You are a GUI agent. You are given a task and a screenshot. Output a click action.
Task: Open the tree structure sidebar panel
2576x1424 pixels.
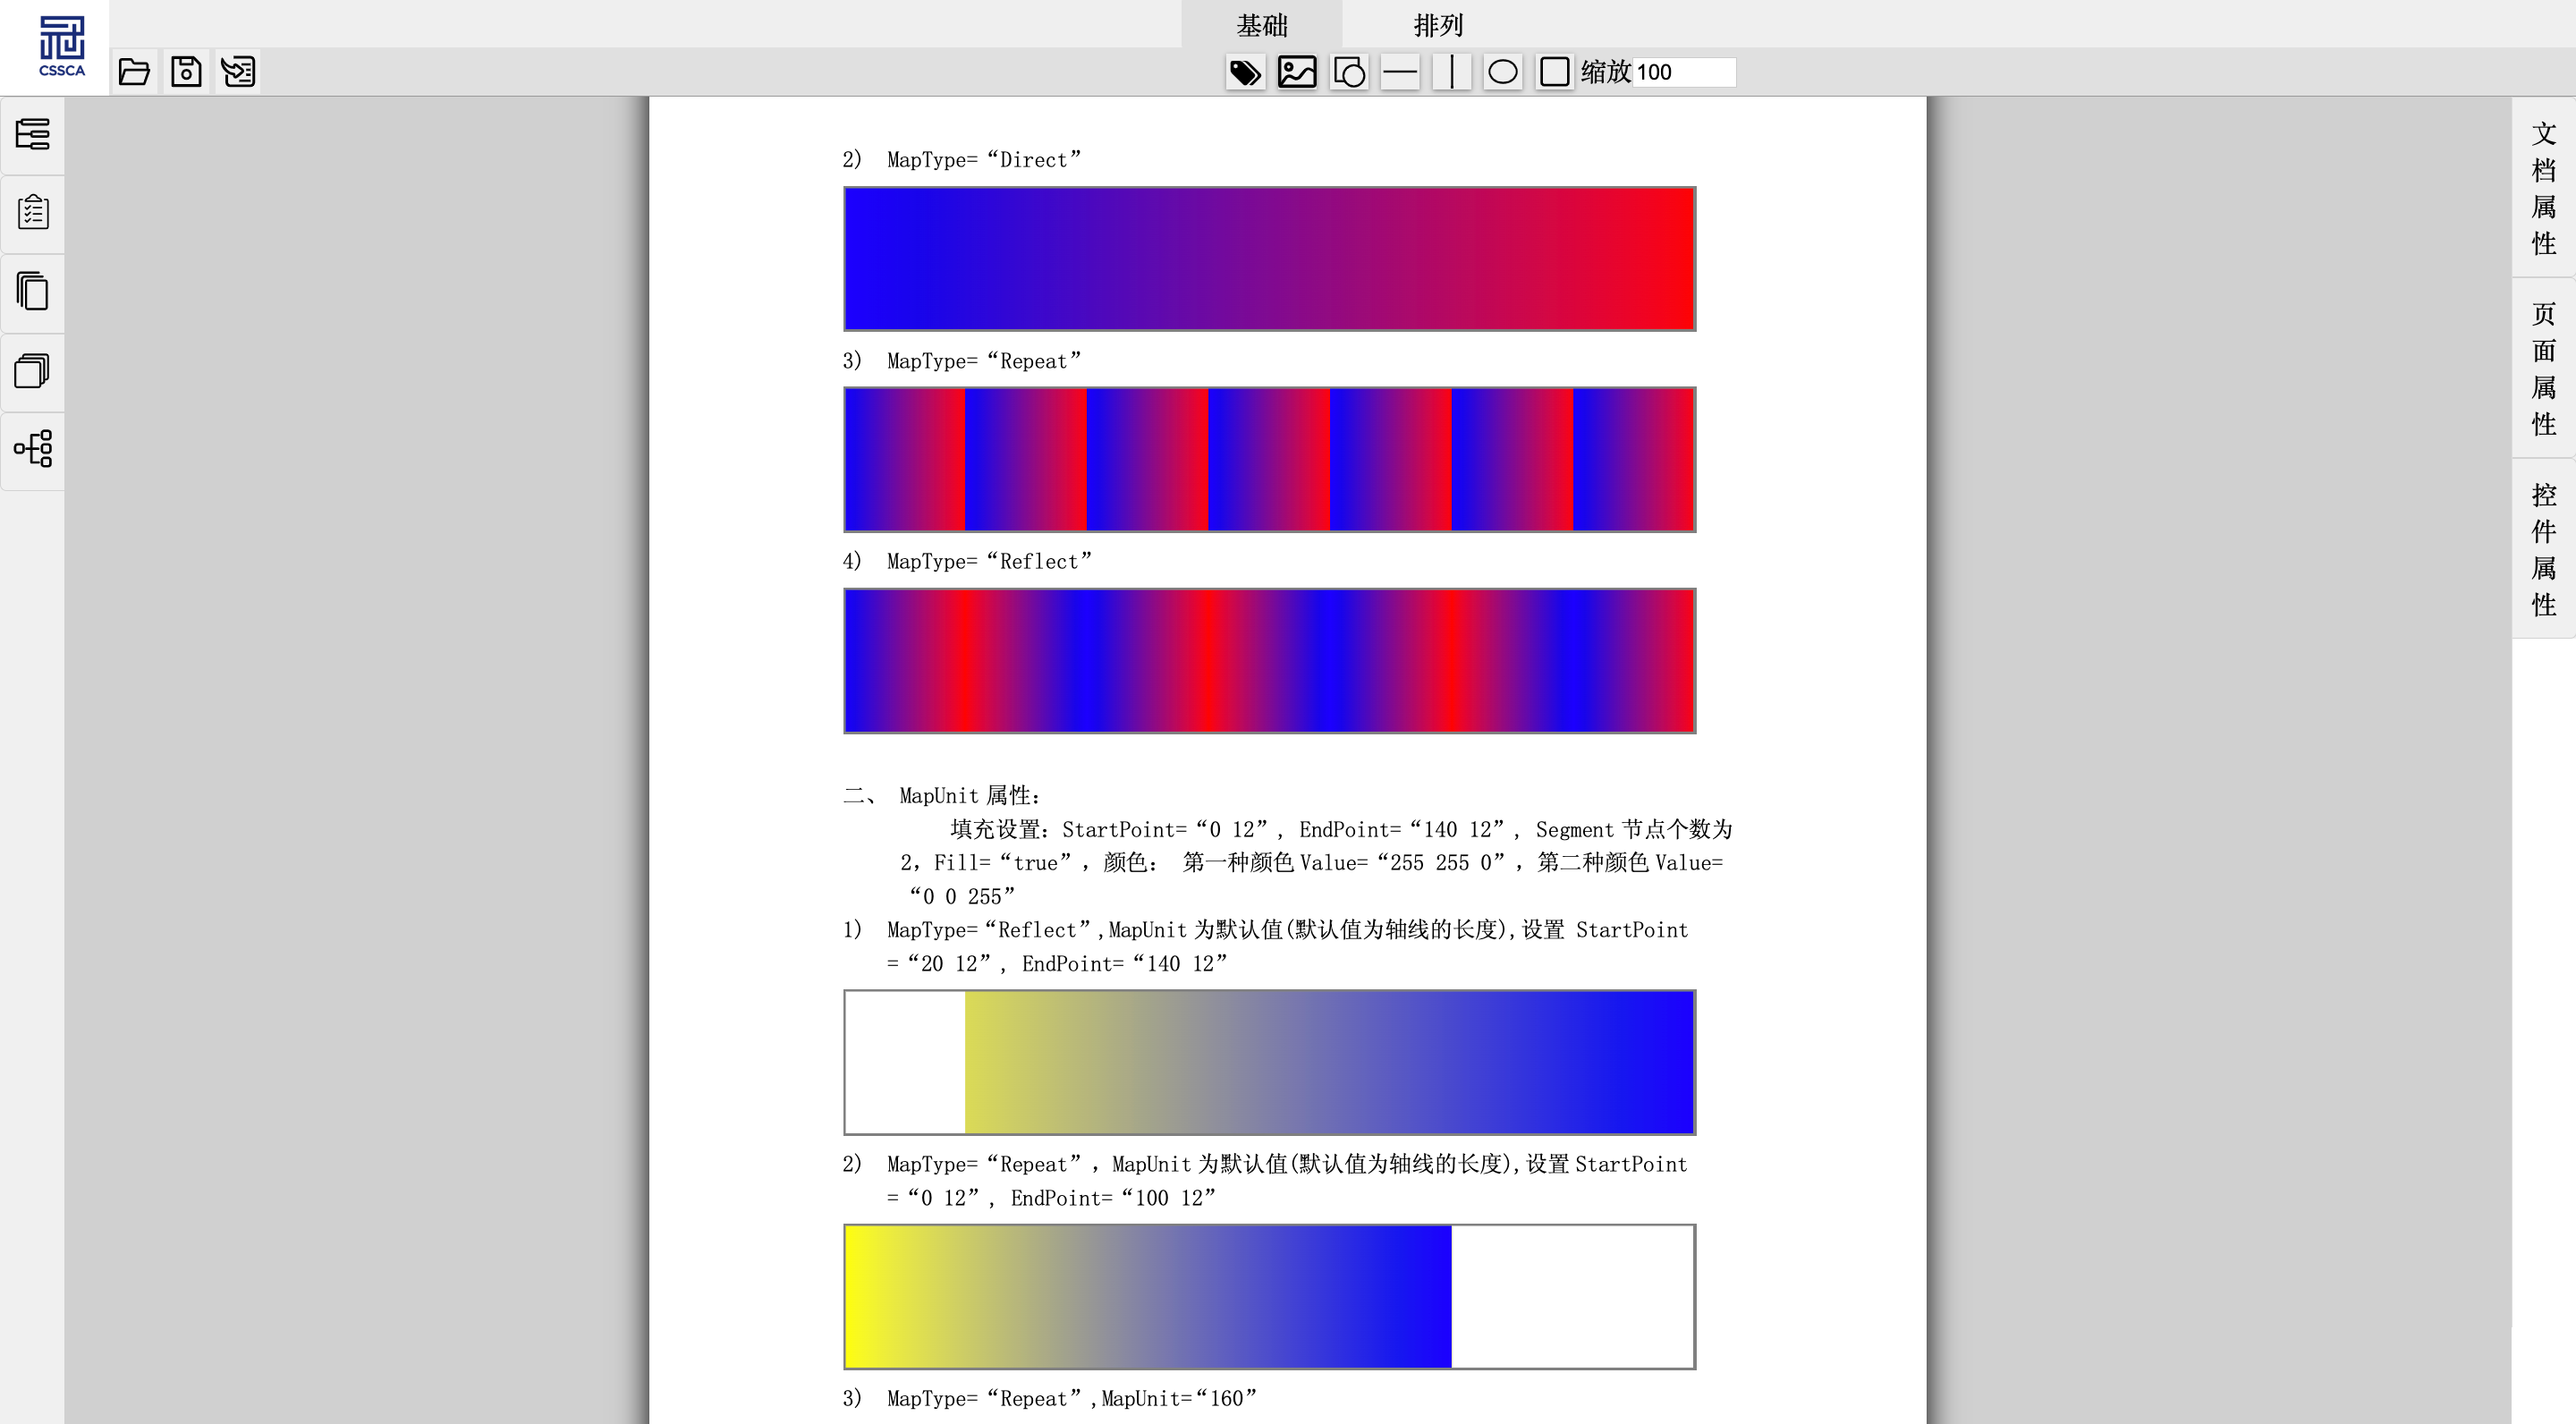point(33,449)
